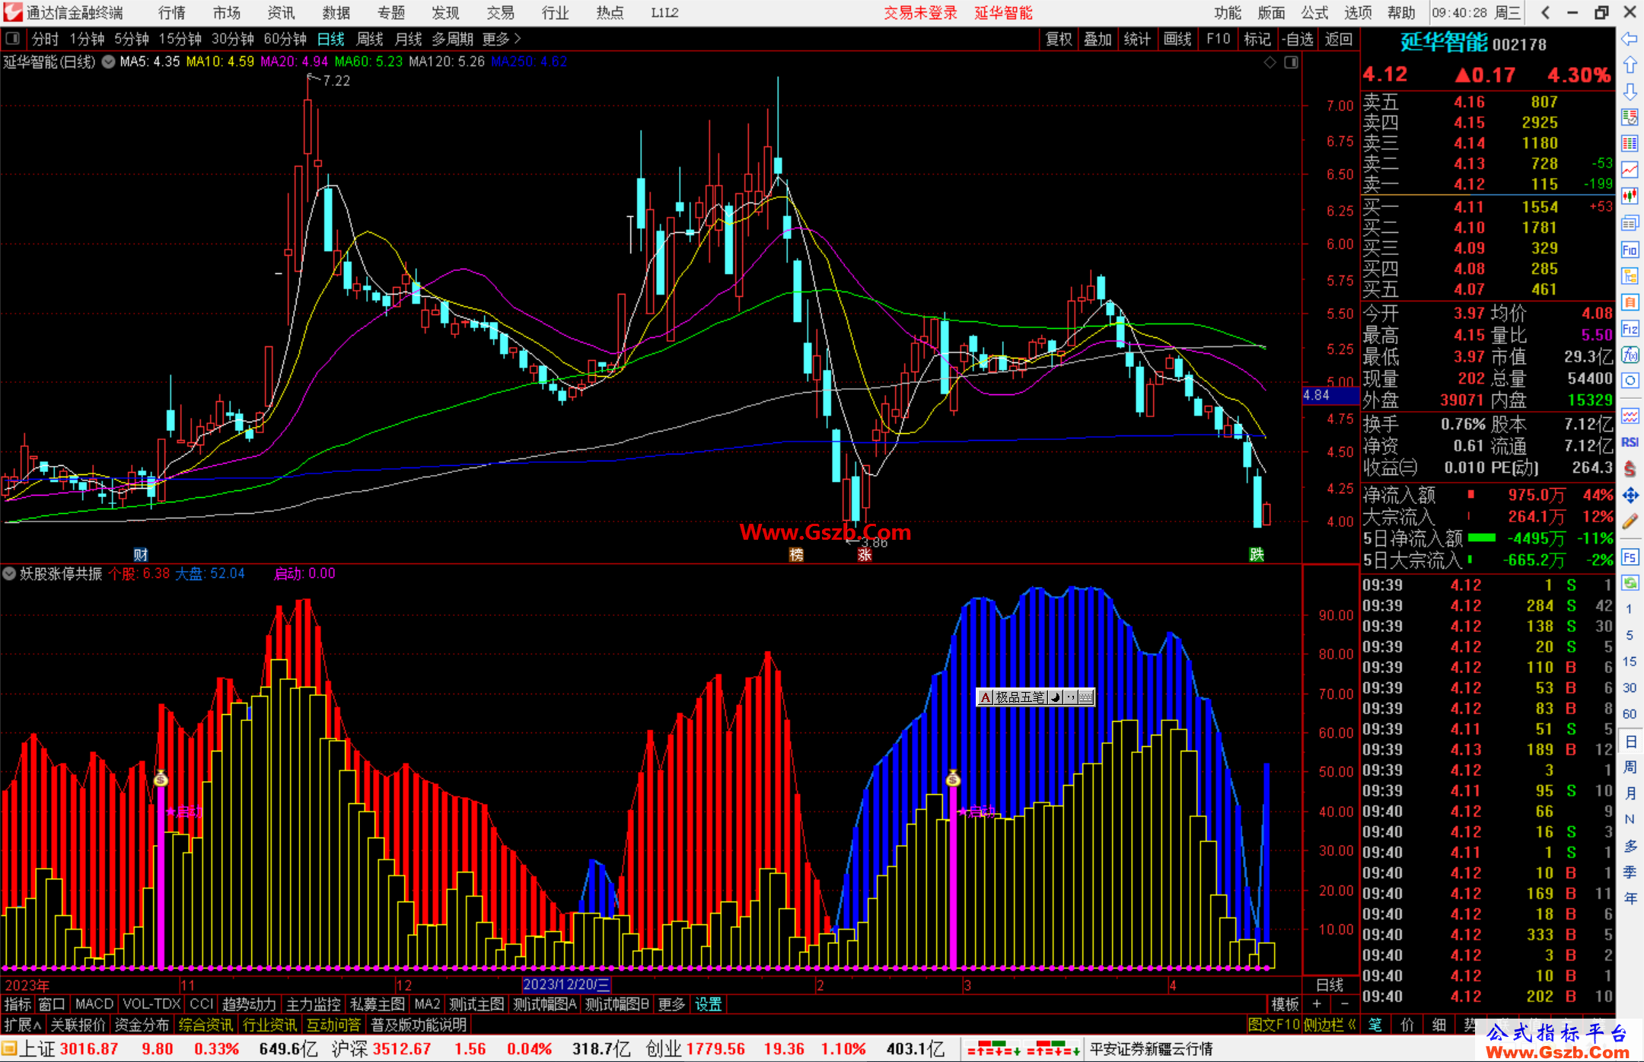Switch to the 60分钟 period tab

285,39
